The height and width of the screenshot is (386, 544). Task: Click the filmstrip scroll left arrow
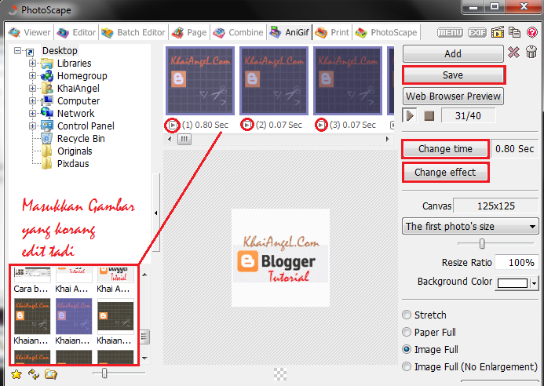point(170,140)
